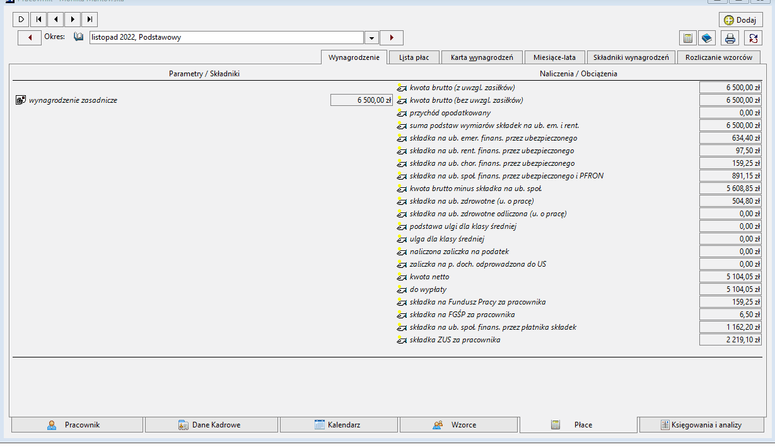775x447 pixels.
Task: Click the Naliczenia / Obciążenia column header
Action: [578, 74]
